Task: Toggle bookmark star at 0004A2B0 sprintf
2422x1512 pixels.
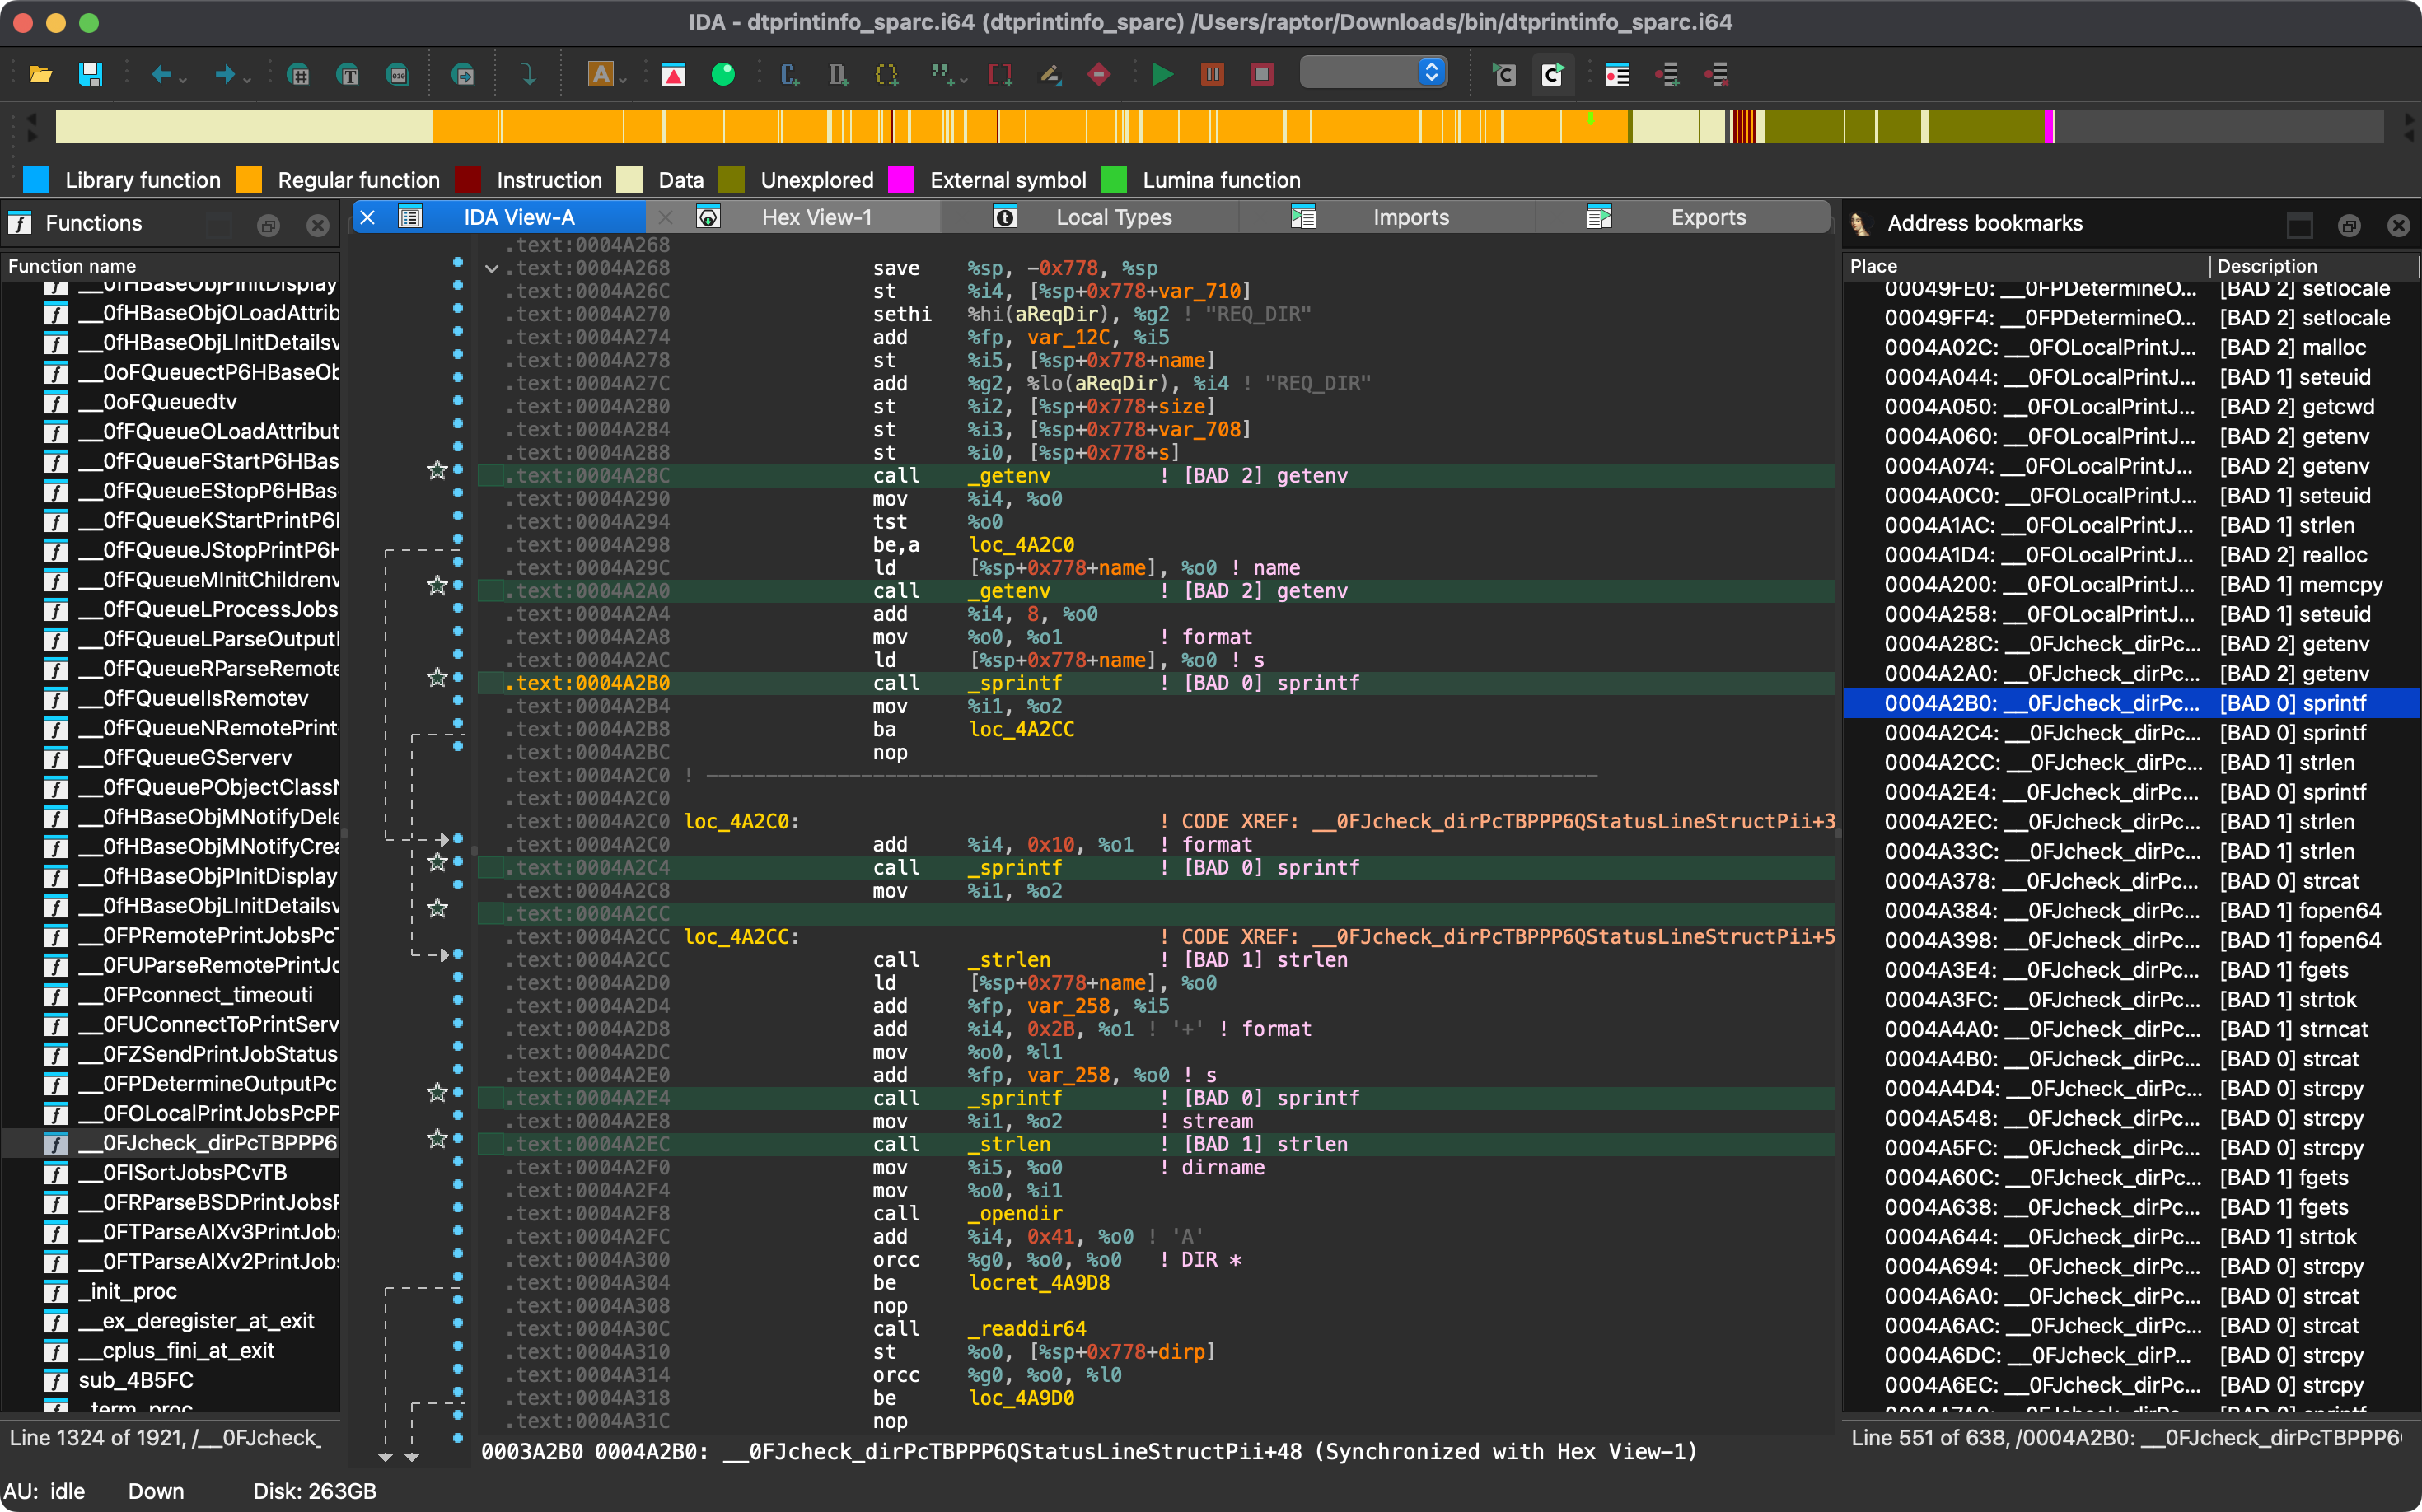Action: click(x=437, y=678)
